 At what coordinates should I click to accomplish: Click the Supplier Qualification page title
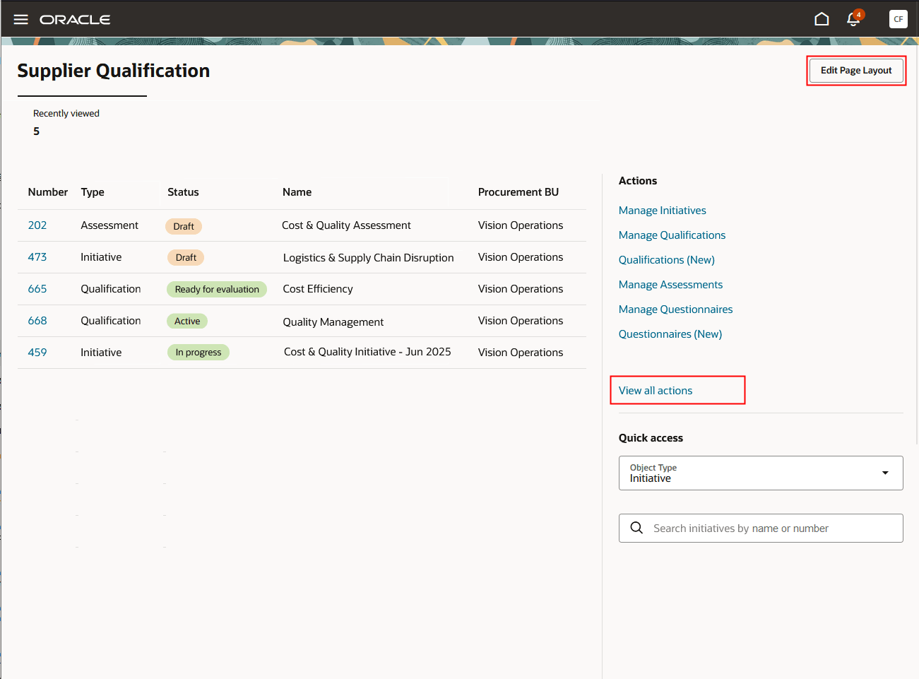click(114, 71)
